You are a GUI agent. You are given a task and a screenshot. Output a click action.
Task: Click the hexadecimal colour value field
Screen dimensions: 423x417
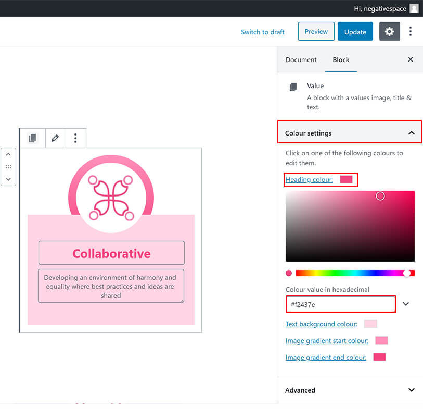point(340,304)
